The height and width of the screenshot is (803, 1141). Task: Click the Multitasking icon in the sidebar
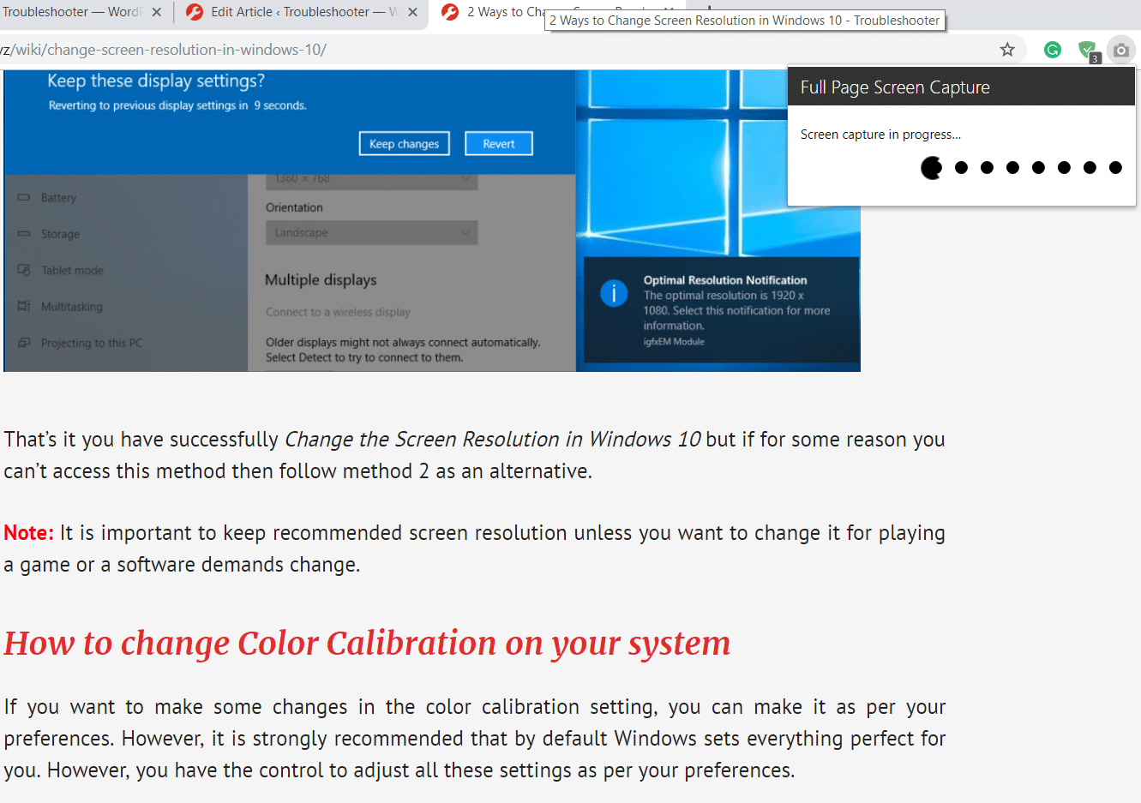click(x=24, y=307)
